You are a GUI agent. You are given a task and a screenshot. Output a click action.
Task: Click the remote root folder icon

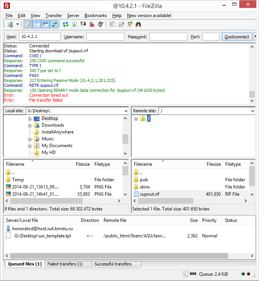tap(143, 118)
